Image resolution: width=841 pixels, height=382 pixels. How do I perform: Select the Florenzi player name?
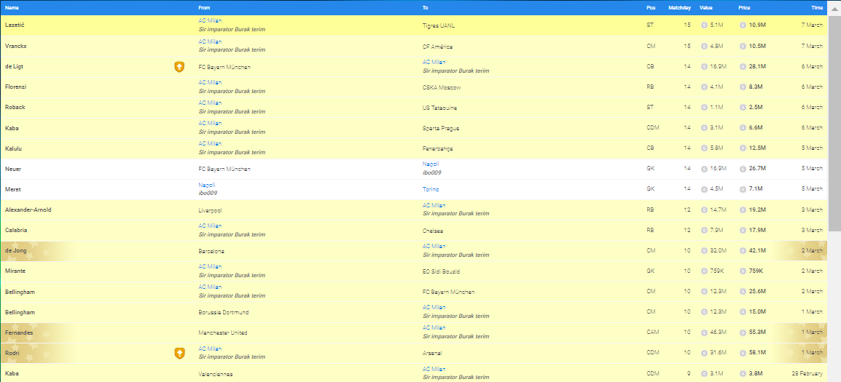[15, 87]
